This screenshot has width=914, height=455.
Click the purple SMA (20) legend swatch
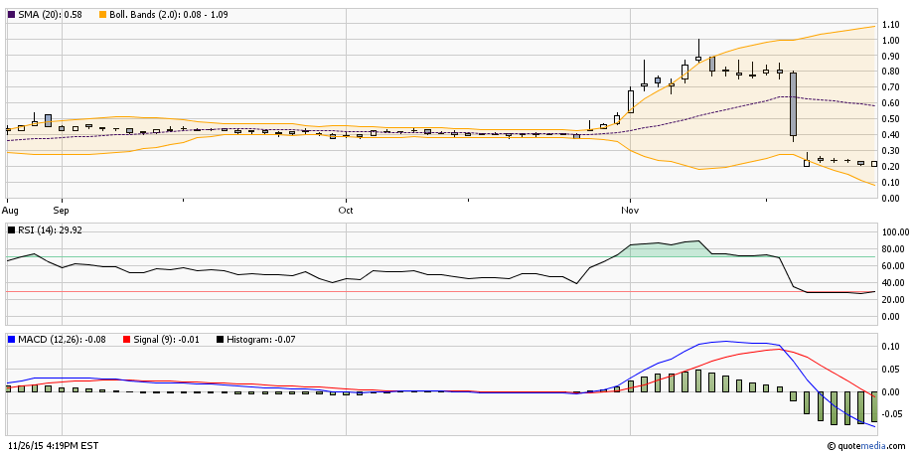[11, 10]
